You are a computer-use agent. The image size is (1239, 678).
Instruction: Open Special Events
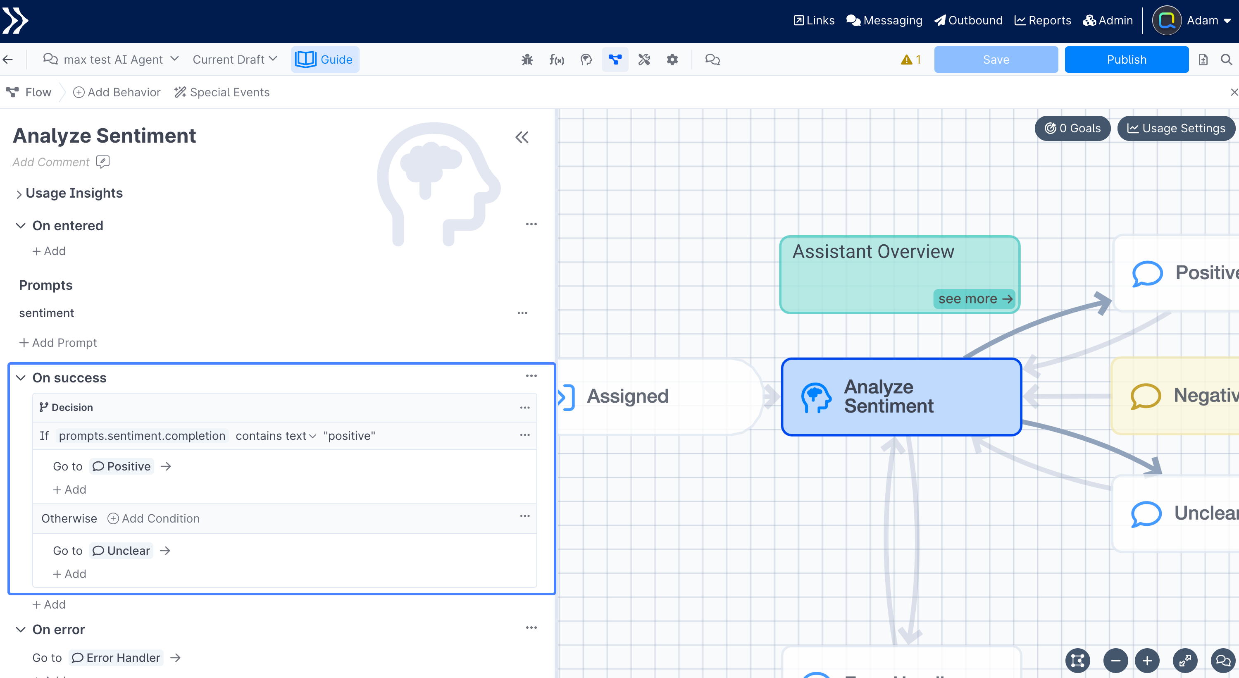(x=222, y=92)
